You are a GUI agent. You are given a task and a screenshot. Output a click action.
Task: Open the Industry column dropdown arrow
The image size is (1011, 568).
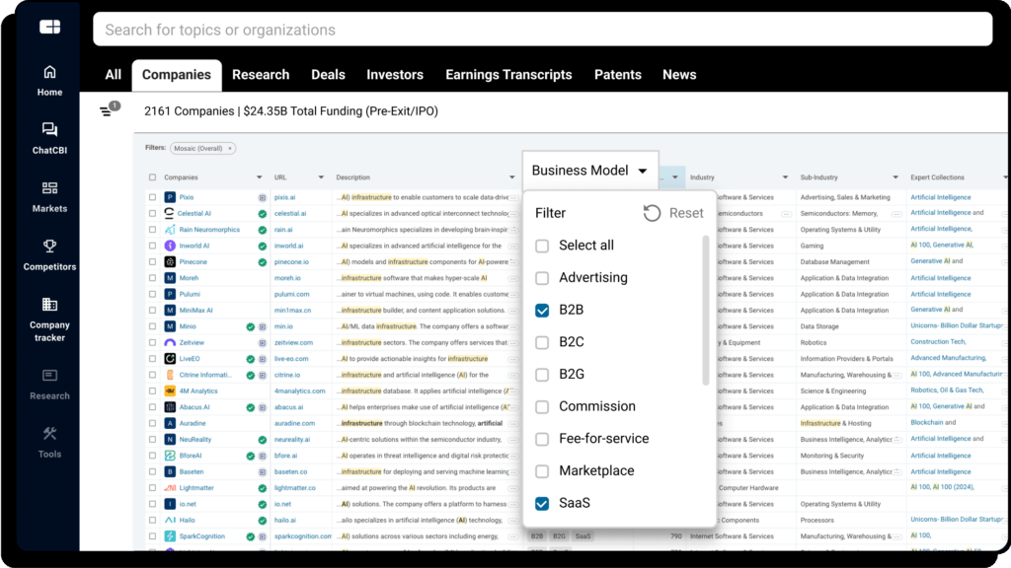coord(788,177)
